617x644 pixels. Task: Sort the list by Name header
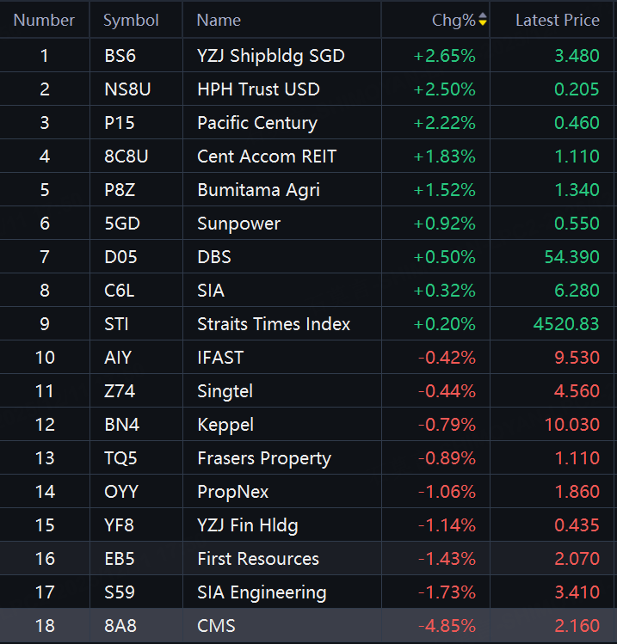219,20
